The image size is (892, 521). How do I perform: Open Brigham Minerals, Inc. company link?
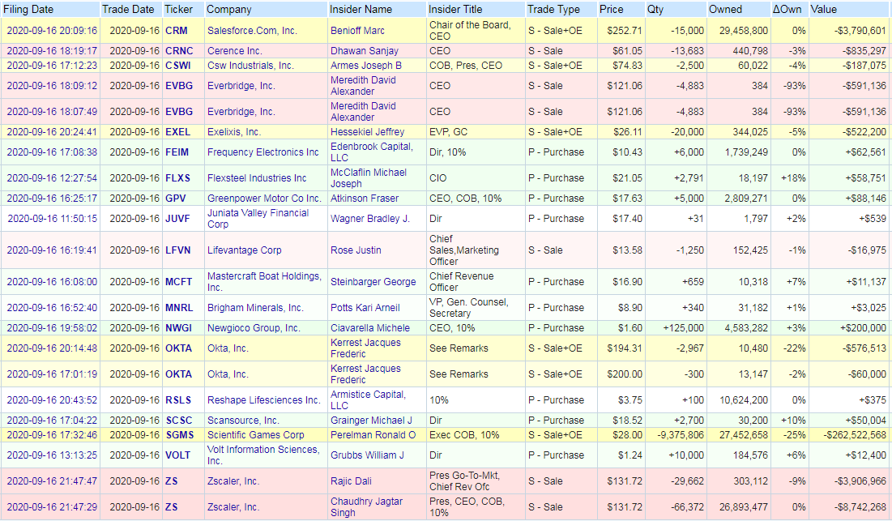(255, 308)
